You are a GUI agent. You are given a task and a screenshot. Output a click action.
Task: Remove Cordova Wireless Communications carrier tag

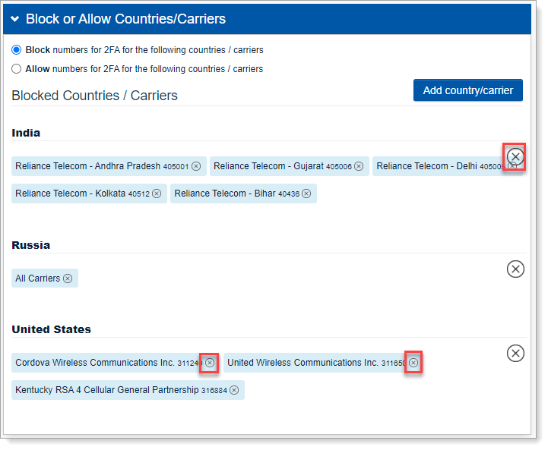[210, 363]
